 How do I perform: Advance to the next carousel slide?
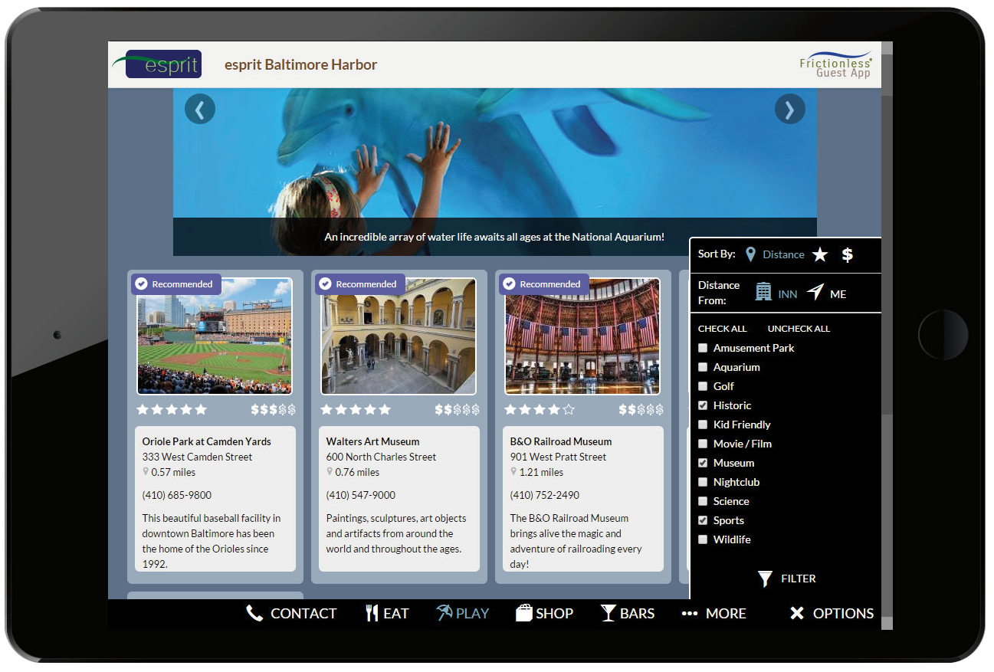(x=790, y=110)
